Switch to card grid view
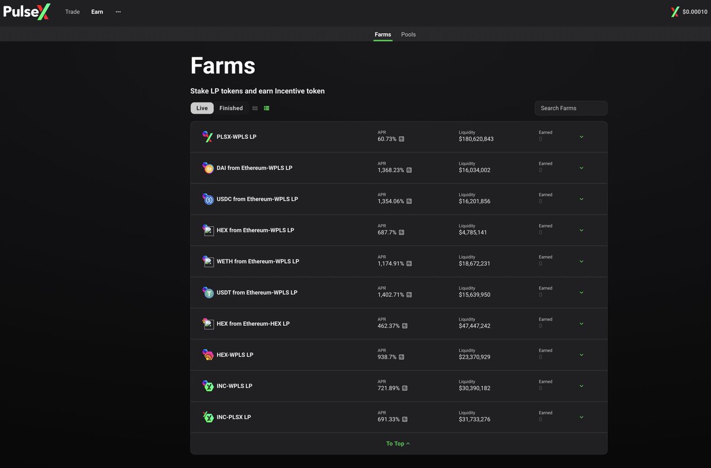Image resolution: width=711 pixels, height=468 pixels. click(255, 108)
